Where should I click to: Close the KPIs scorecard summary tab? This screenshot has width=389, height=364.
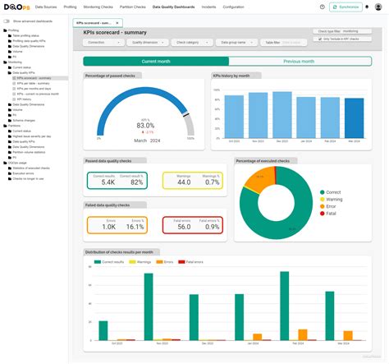(117, 23)
